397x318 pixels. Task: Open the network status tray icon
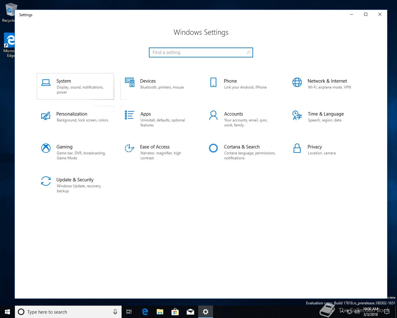pos(349,312)
